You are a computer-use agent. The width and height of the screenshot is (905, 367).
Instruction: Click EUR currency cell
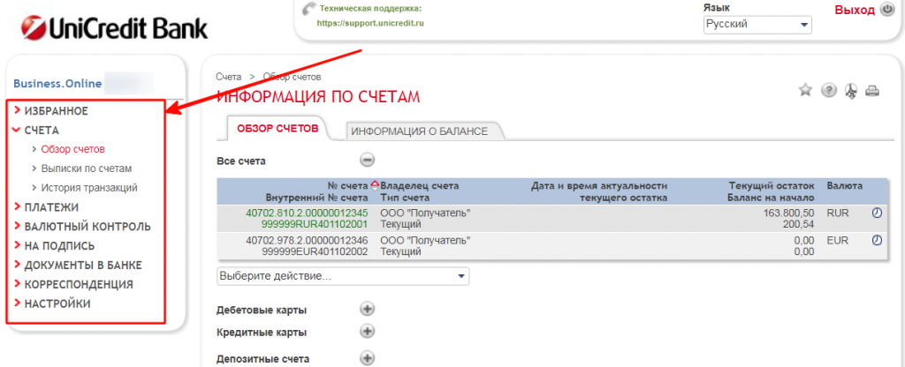pyautogui.click(x=838, y=240)
